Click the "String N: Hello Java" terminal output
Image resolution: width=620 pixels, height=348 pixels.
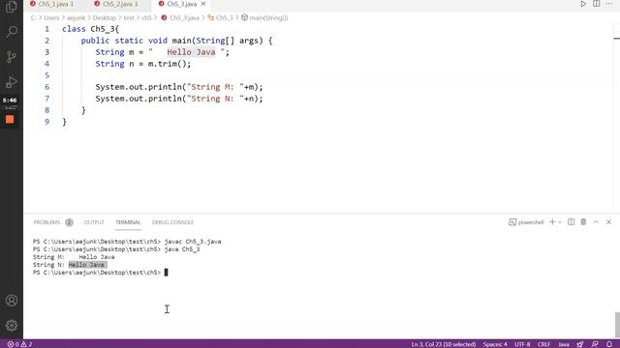click(69, 265)
